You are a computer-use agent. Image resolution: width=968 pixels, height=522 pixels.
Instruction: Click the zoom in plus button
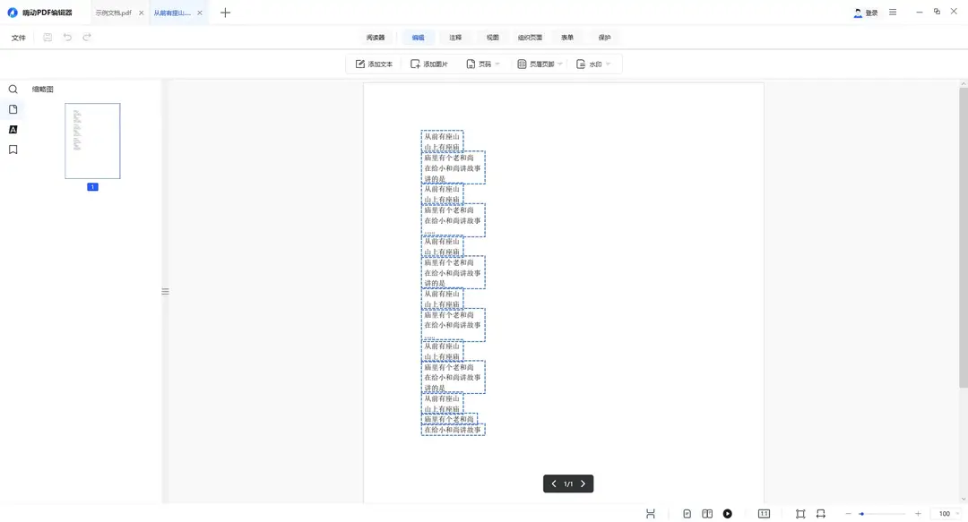tap(918, 513)
